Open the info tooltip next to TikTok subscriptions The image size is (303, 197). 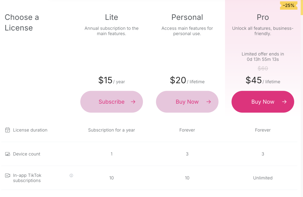(x=71, y=175)
